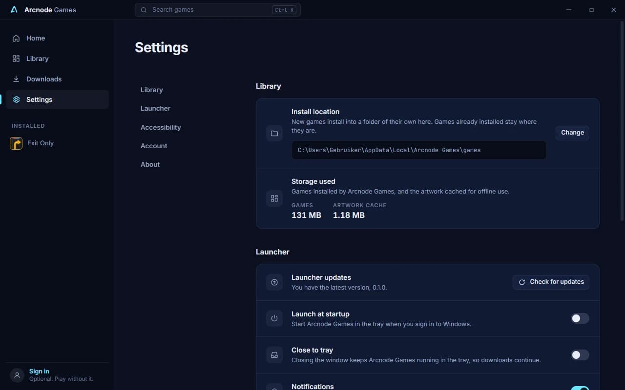Jump to the Accessibility settings section
The width and height of the screenshot is (625, 390).
[x=161, y=127]
